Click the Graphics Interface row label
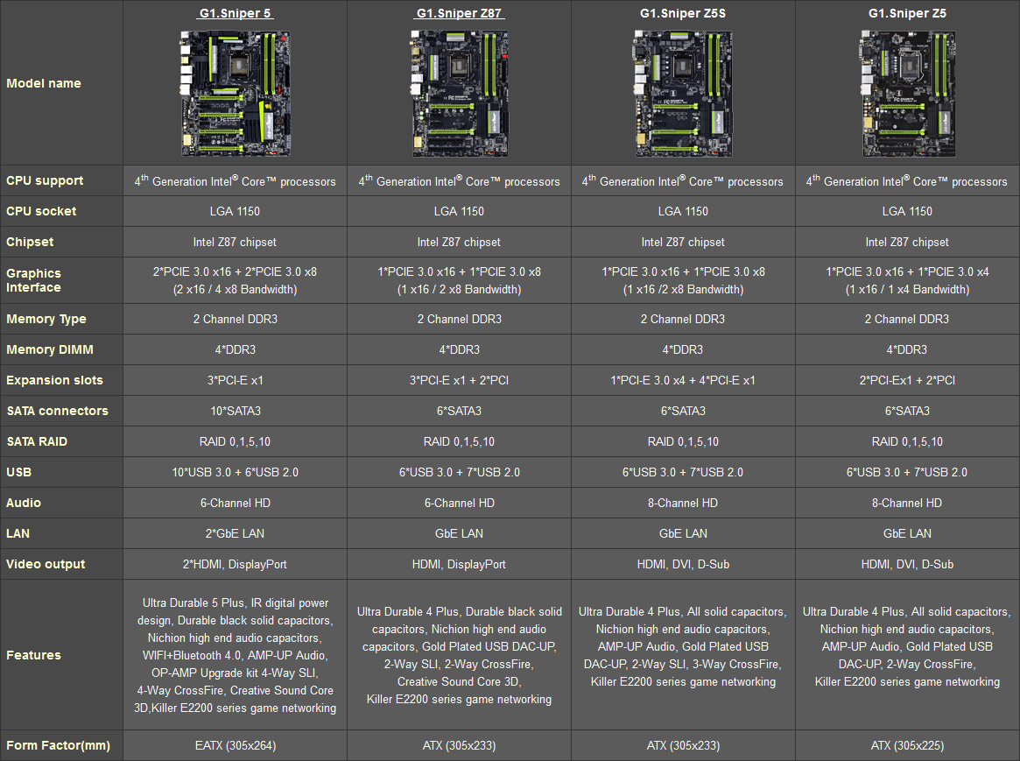 [x=34, y=280]
